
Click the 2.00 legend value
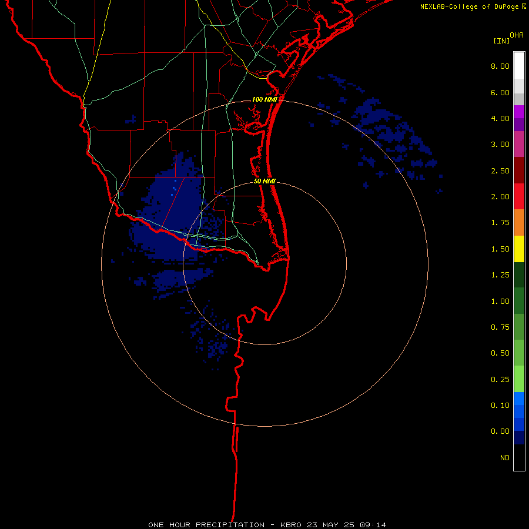pos(500,197)
